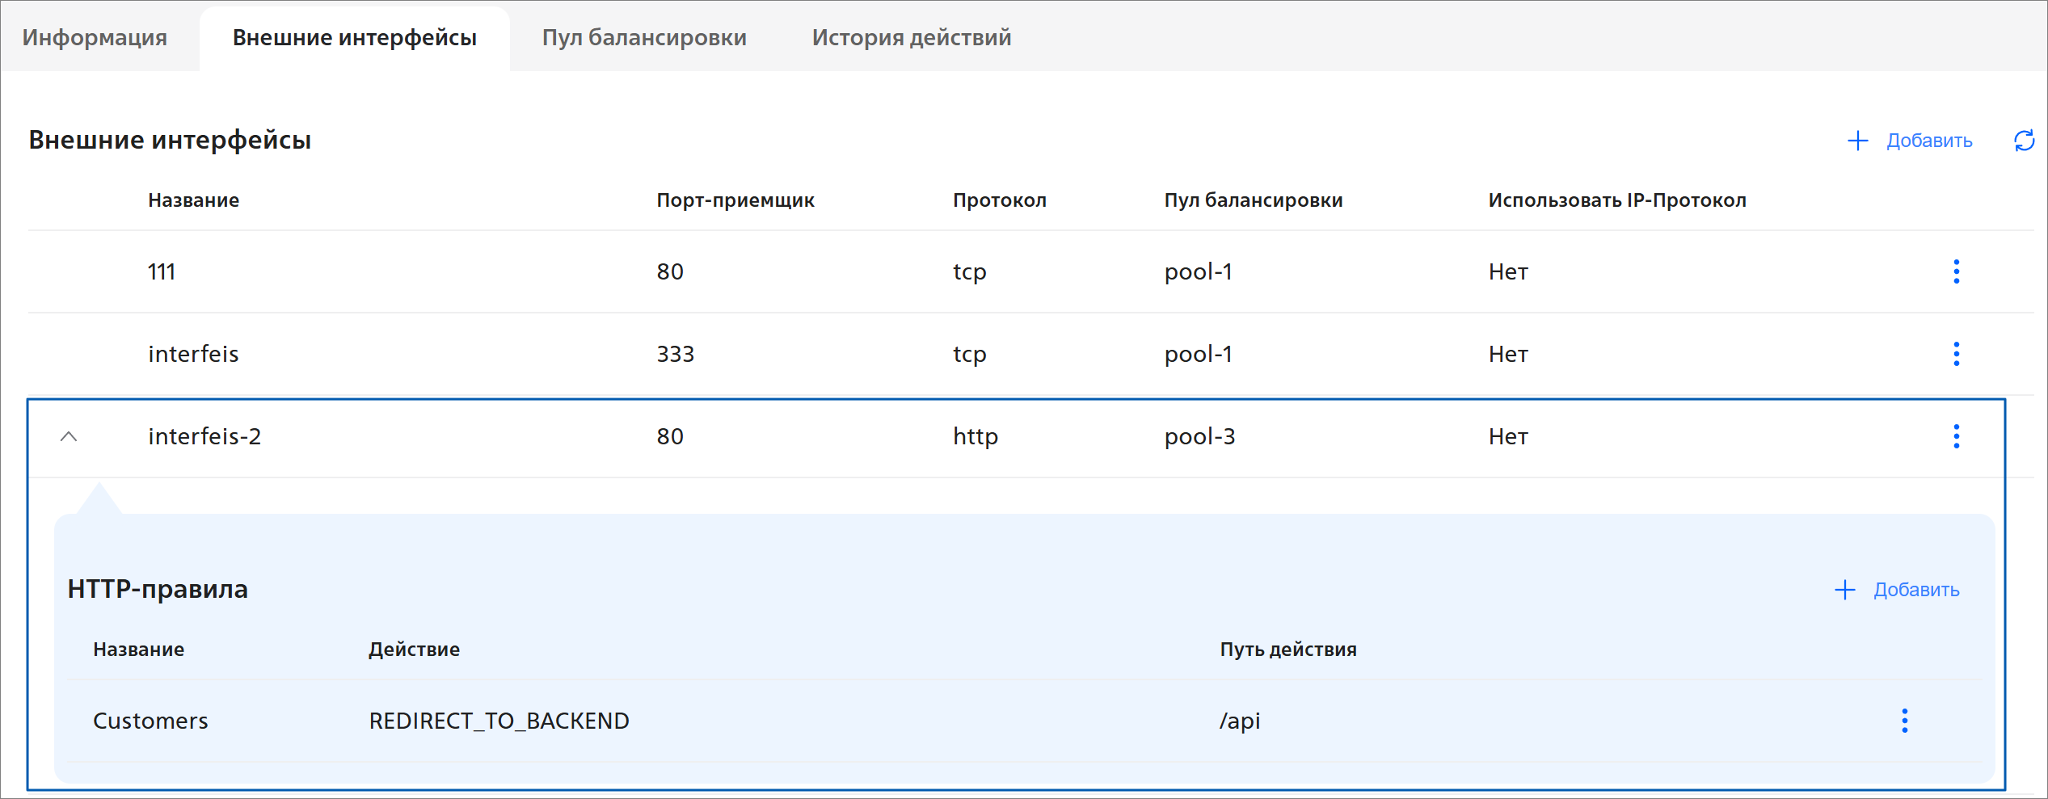This screenshot has width=2048, height=799.
Task: Open the three-dot menu for interfeis-2
Action: coord(1956,436)
